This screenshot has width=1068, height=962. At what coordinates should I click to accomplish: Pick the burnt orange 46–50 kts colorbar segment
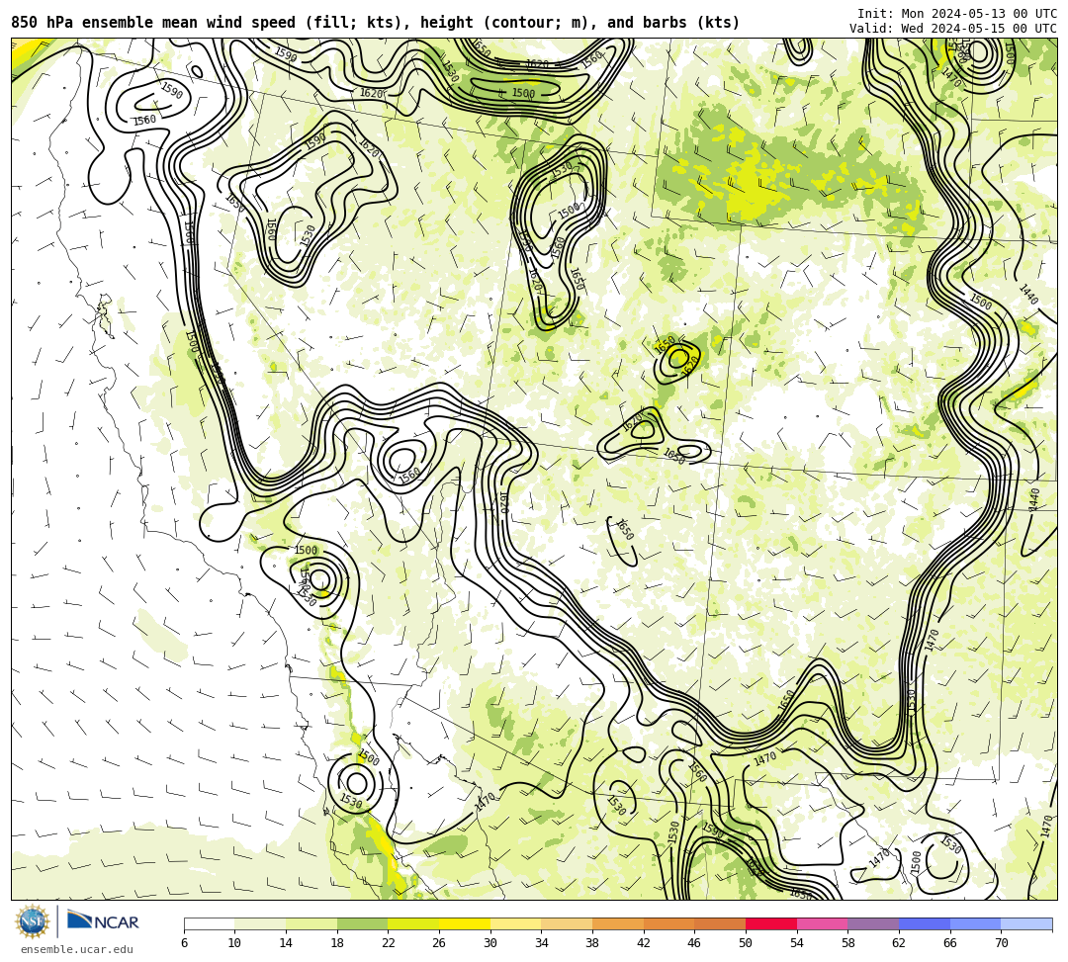720,923
